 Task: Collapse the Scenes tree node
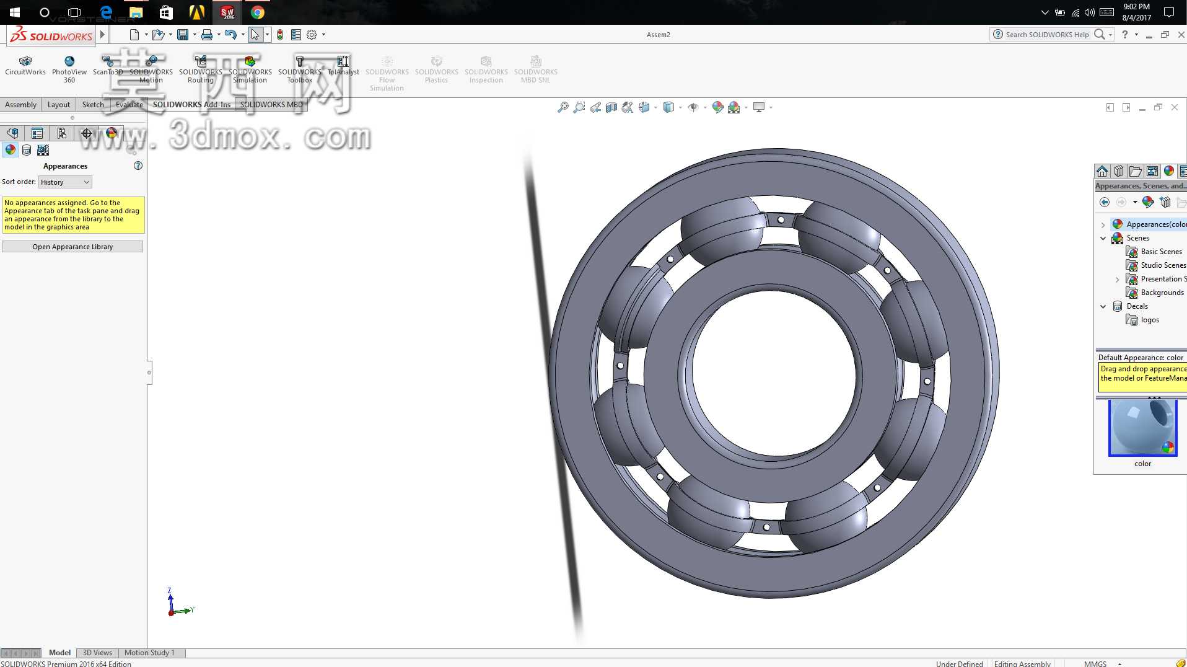coord(1103,238)
